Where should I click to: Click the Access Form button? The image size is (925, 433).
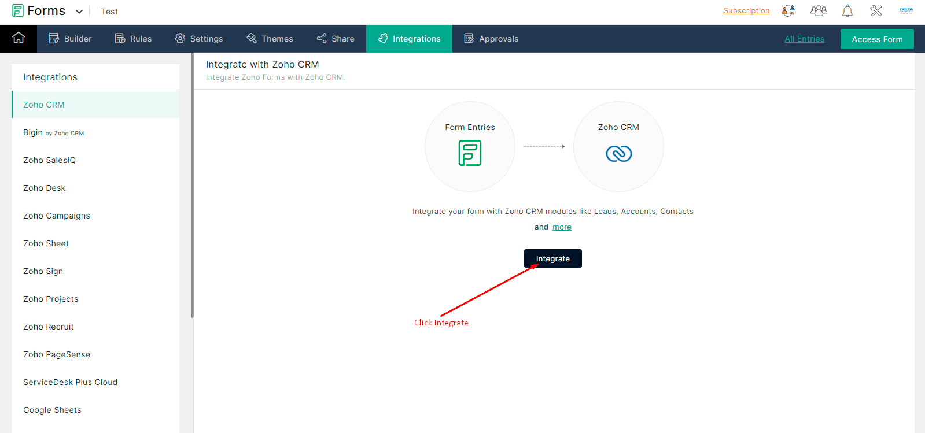[x=877, y=39]
